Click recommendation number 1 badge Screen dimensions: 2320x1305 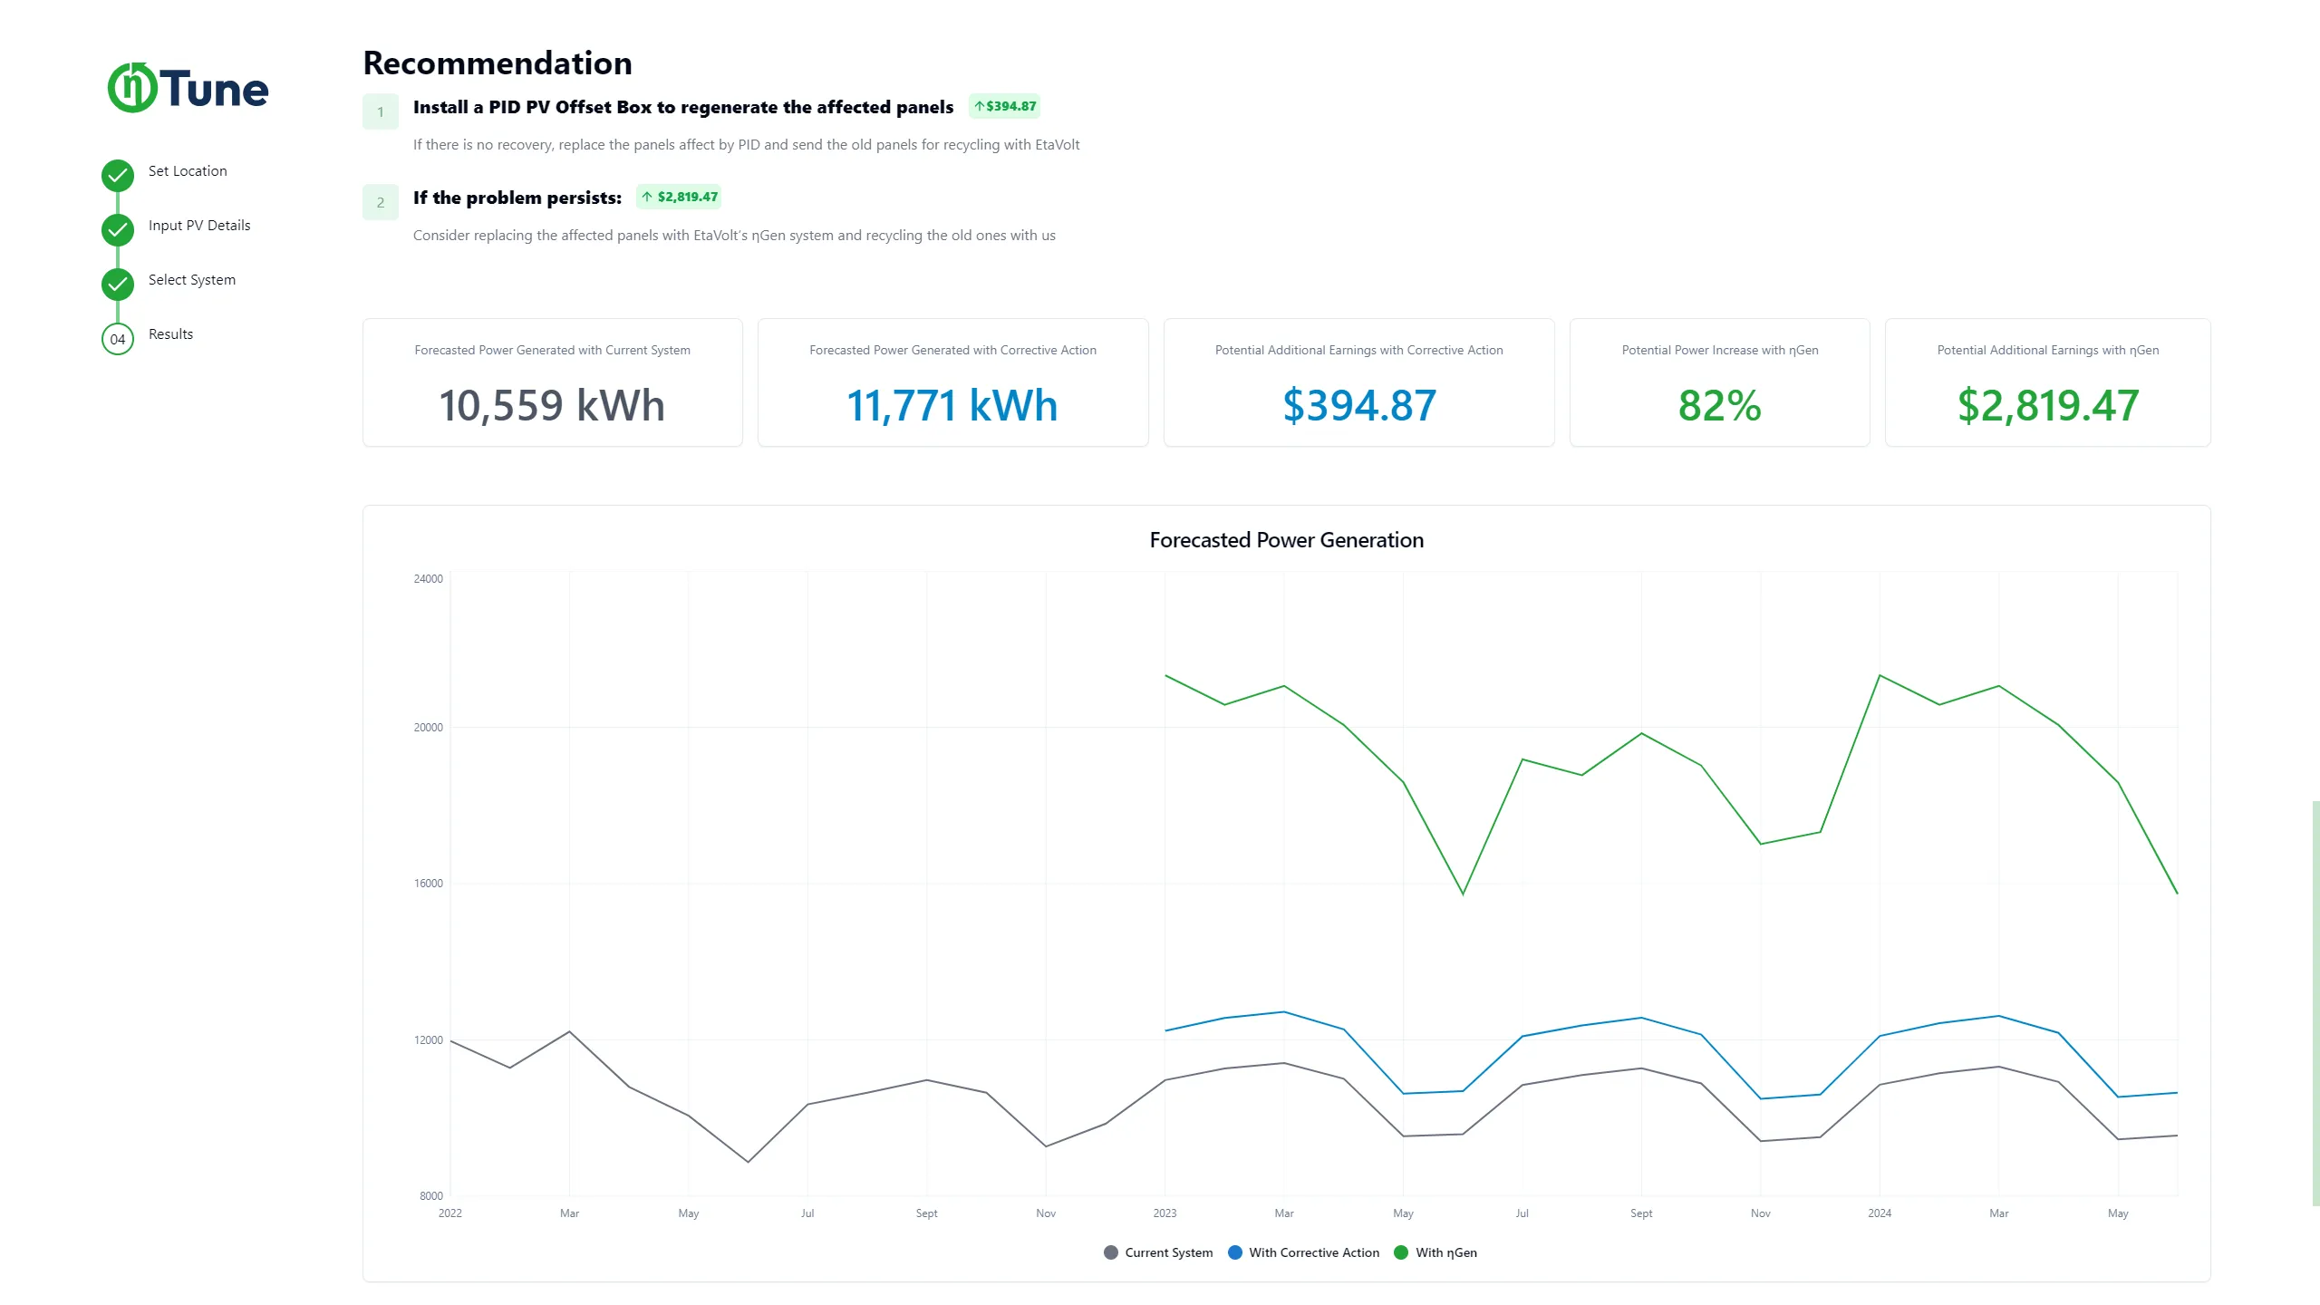(381, 111)
